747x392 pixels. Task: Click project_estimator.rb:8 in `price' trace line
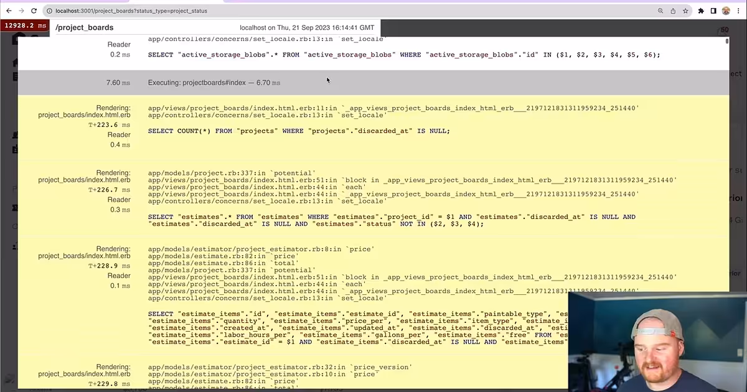pos(261,249)
